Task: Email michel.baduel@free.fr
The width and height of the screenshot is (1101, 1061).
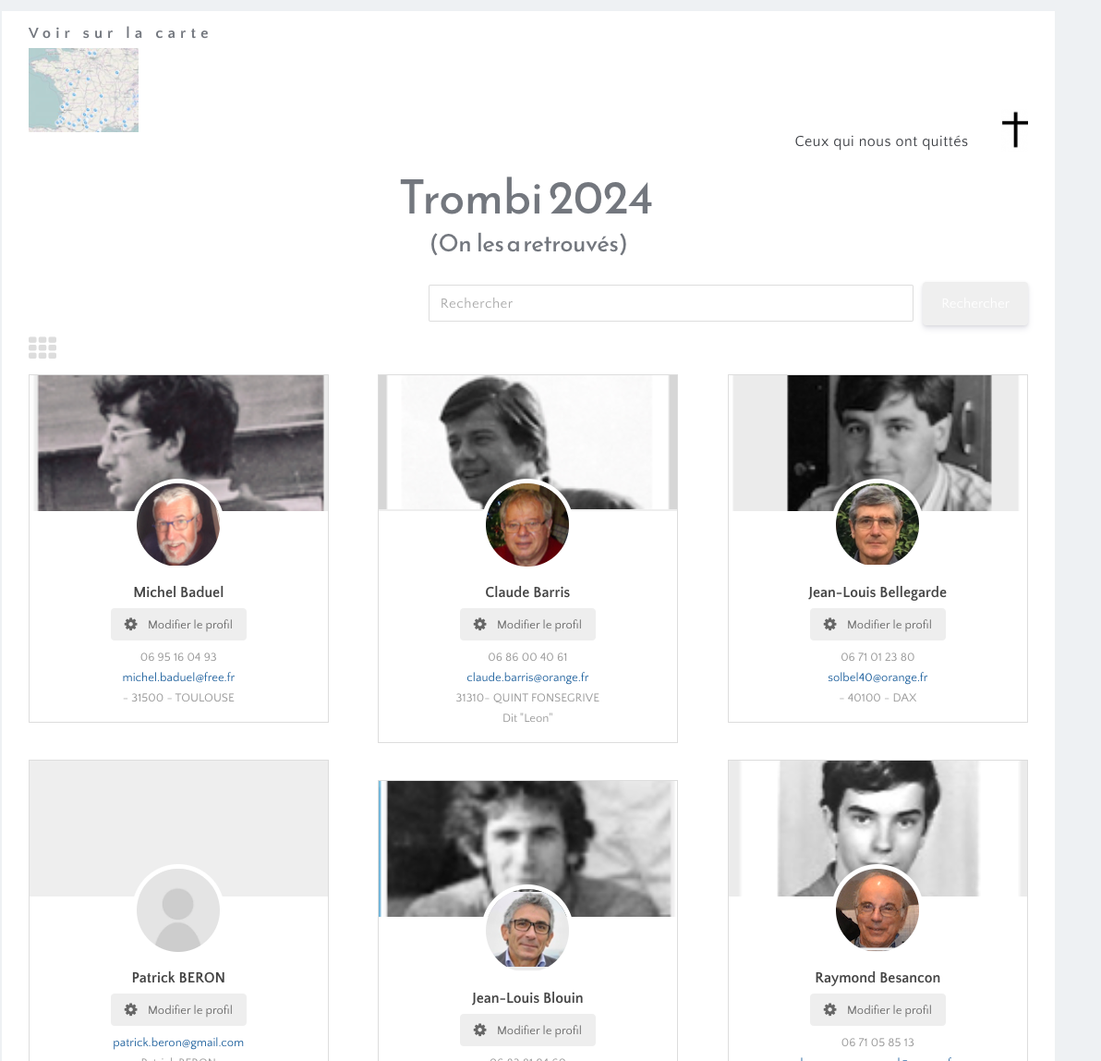Action: (178, 677)
